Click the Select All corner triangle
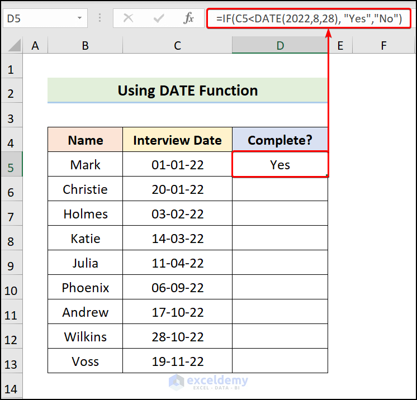 point(15,45)
